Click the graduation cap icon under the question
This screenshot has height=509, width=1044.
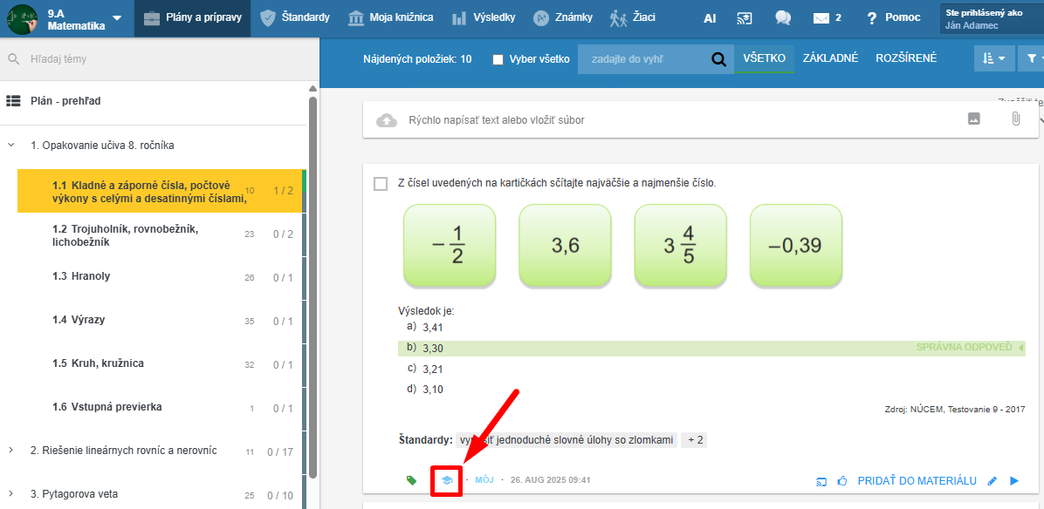coord(446,480)
